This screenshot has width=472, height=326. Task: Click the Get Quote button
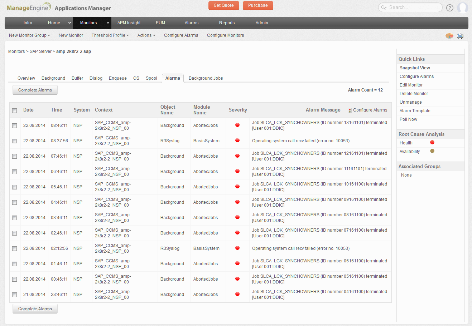[223, 5]
